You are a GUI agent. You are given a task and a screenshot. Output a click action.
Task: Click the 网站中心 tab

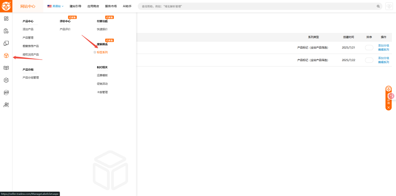28,6
